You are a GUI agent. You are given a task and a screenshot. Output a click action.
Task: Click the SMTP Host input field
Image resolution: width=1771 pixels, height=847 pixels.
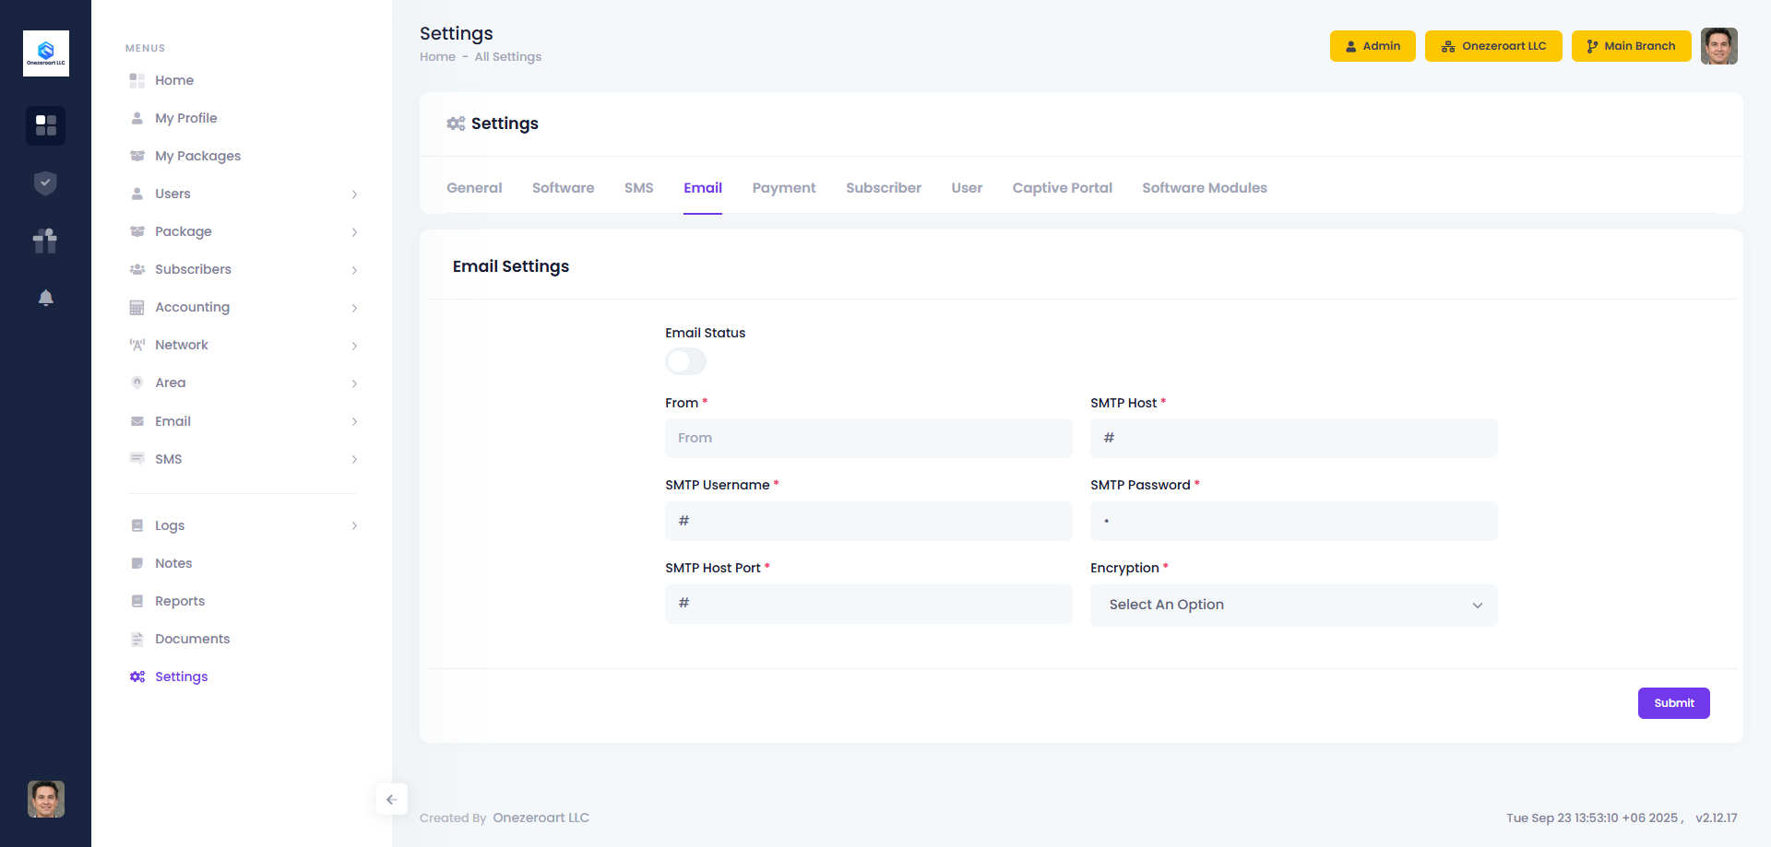point(1293,439)
